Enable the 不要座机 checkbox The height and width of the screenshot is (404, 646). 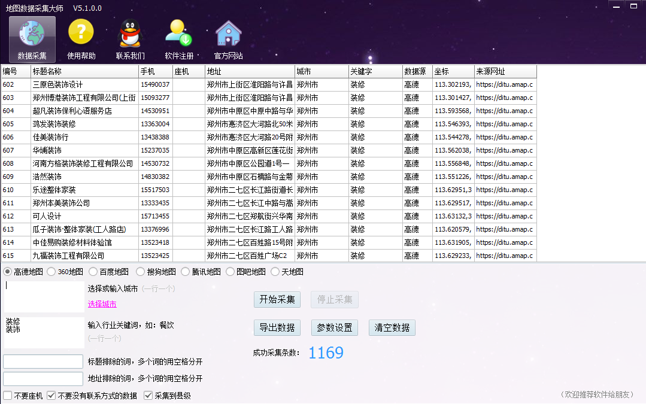coord(8,396)
